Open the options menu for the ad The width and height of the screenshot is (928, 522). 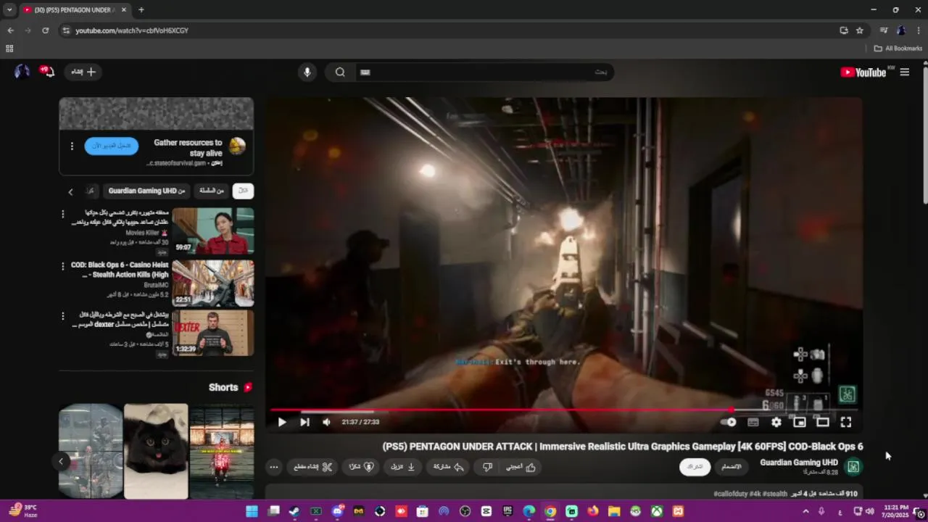coord(72,146)
